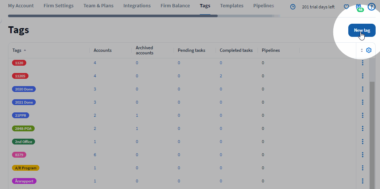Open three-dot menu for A/R Program tag
380x189 pixels.
tap(362, 167)
